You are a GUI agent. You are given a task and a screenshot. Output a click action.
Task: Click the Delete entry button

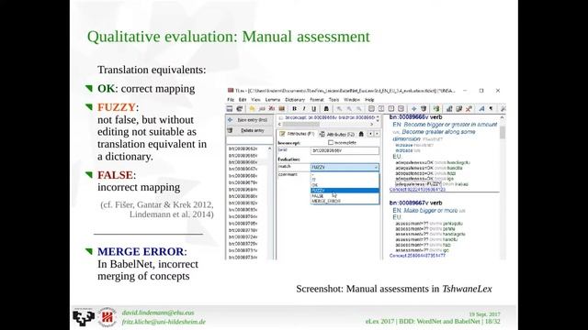[x=249, y=130]
